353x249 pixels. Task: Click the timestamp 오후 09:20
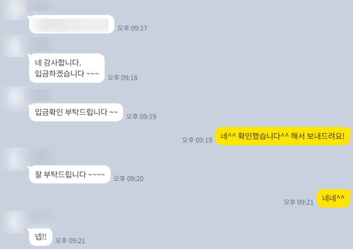click(x=128, y=178)
